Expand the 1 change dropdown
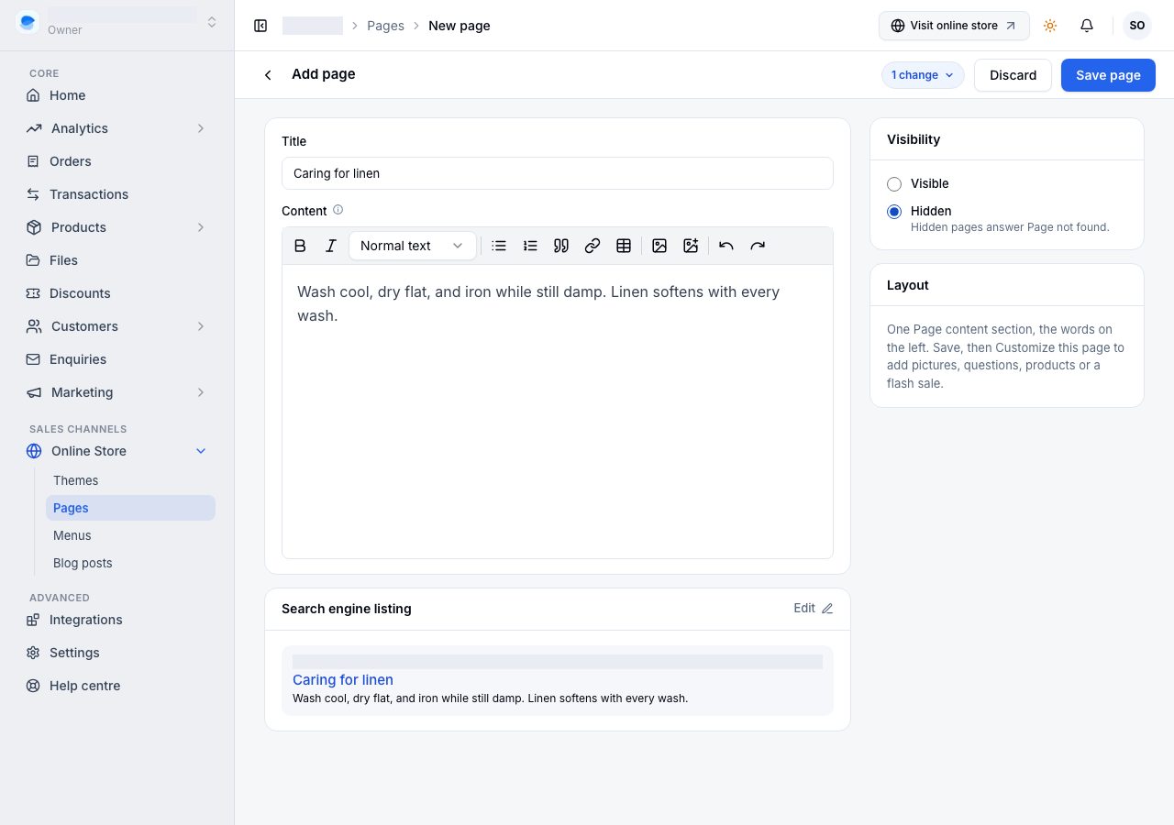Screen dimensions: 1174x825 923,75
